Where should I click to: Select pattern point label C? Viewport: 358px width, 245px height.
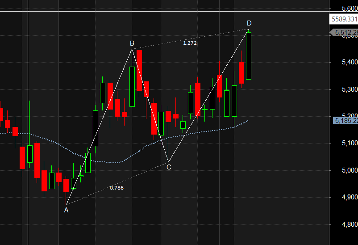(x=169, y=167)
